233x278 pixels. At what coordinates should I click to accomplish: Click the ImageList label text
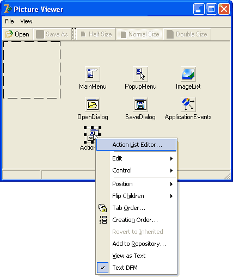[x=188, y=87]
